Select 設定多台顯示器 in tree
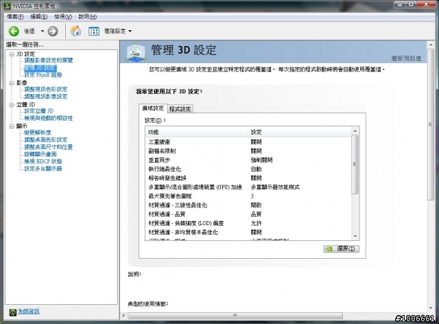Viewport: 439px width, 324px height. pos(43,169)
